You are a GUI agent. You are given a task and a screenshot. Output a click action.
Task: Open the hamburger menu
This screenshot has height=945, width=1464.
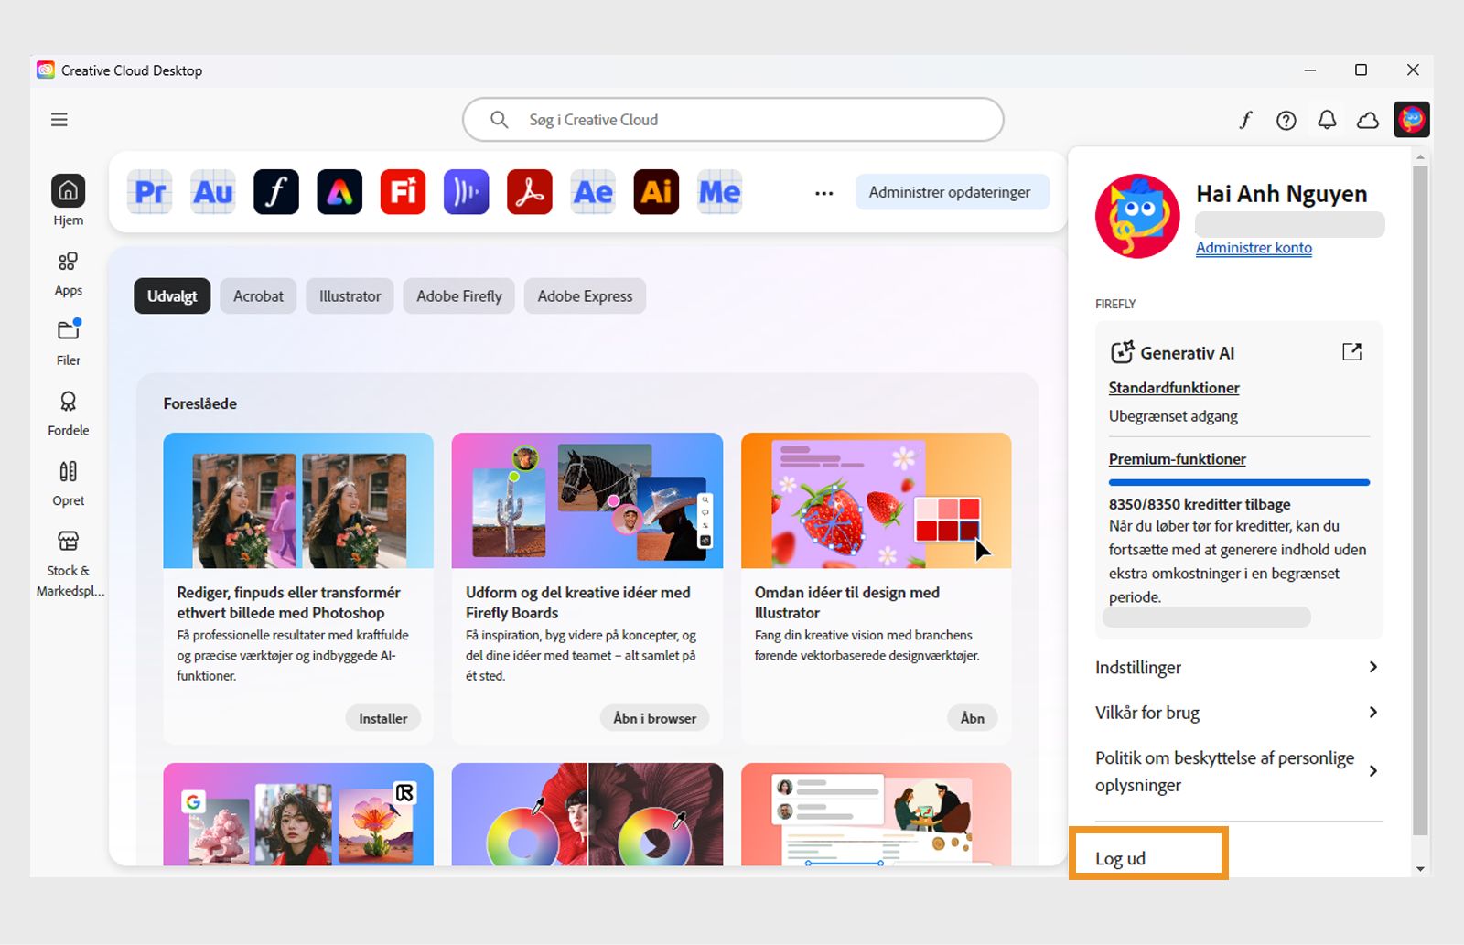coord(59,120)
